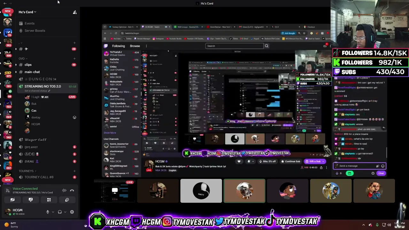Open the main-chat text channel
409x230 pixels.
(x=32, y=72)
